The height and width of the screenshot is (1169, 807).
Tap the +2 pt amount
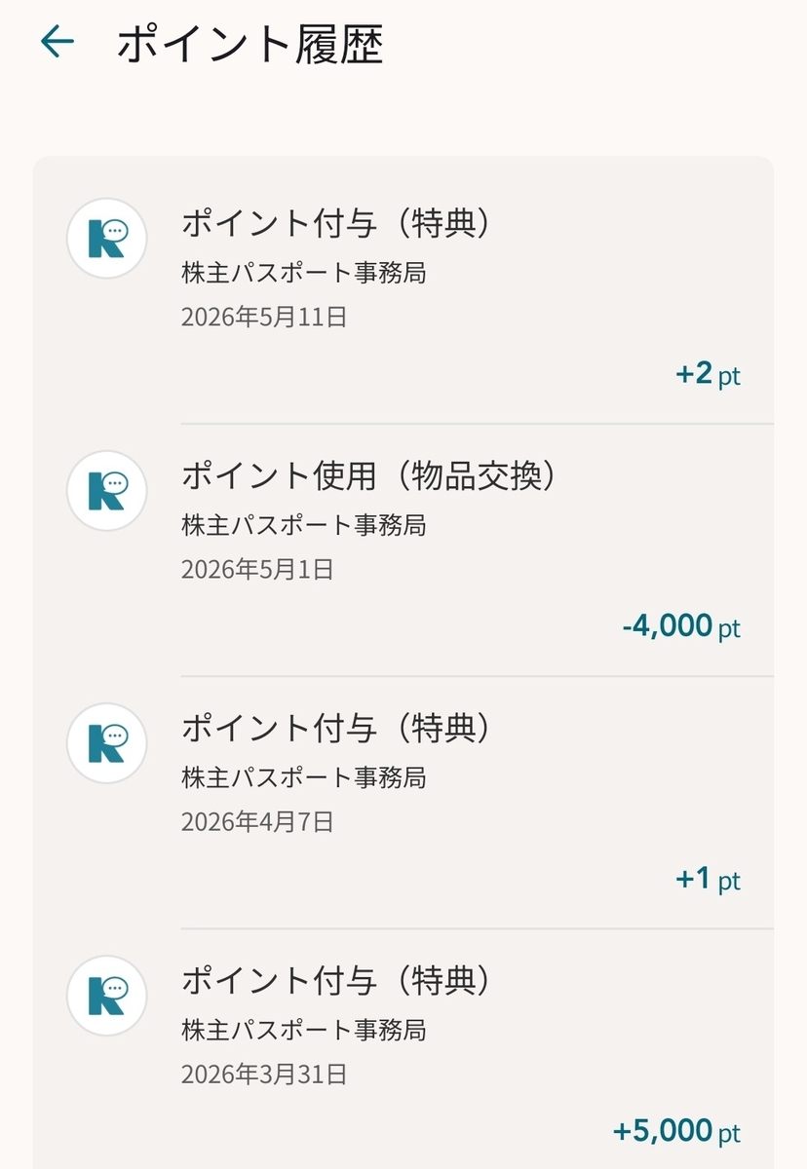point(709,374)
